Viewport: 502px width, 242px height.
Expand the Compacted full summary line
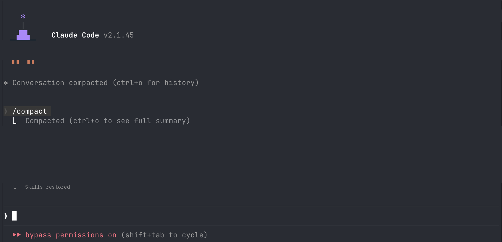point(108,121)
